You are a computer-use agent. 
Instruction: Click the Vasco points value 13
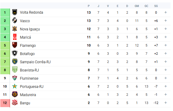89,21
